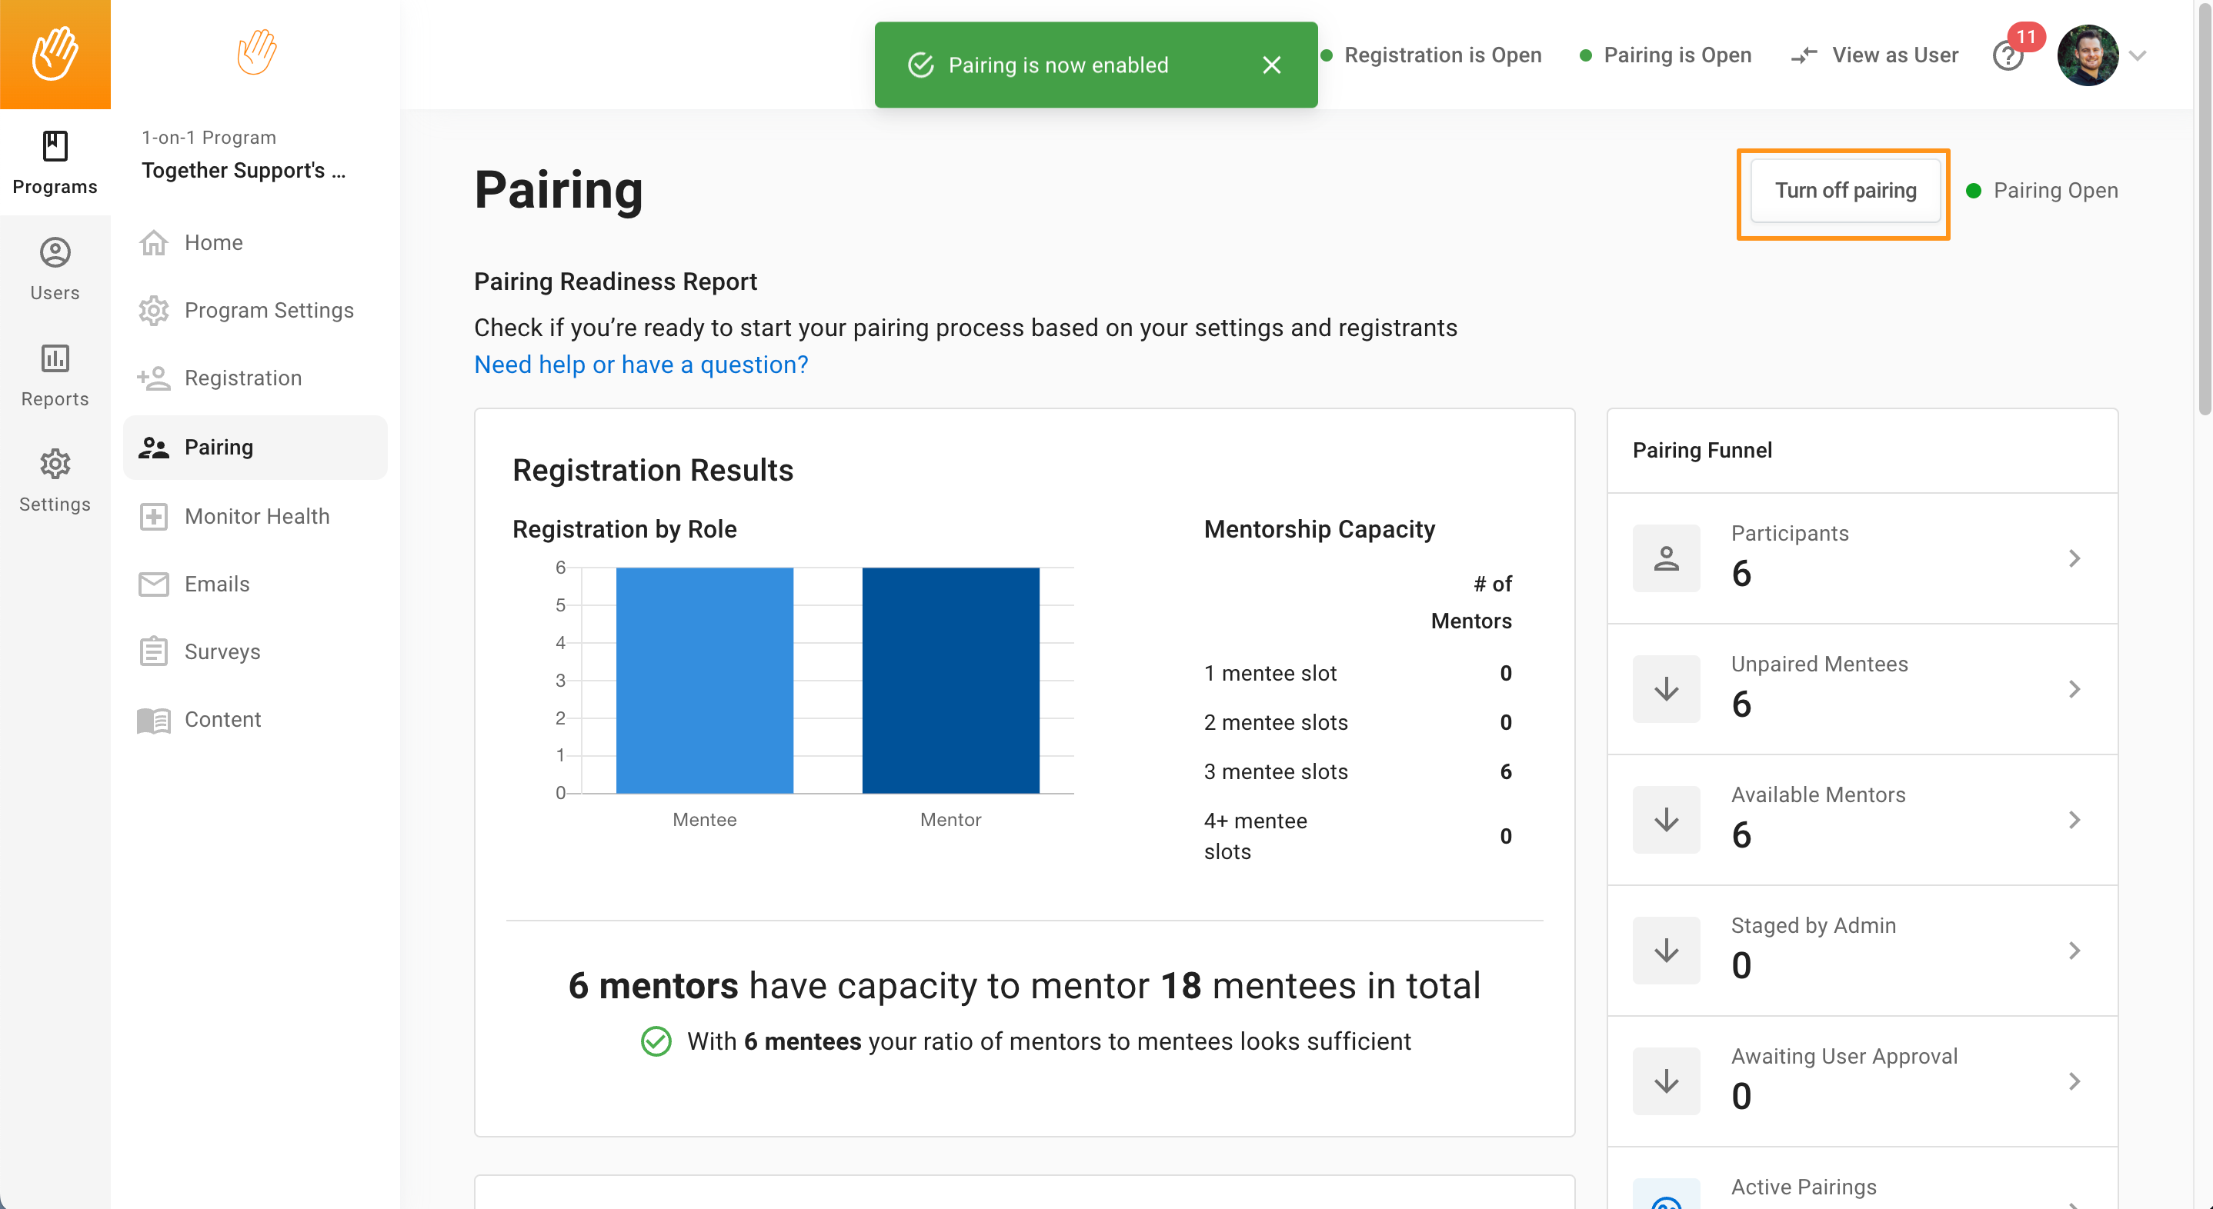Open Content menu item
This screenshot has width=2213, height=1209.
255,720
